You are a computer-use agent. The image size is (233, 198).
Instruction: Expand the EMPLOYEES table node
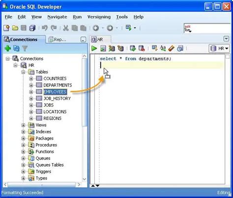31,92
